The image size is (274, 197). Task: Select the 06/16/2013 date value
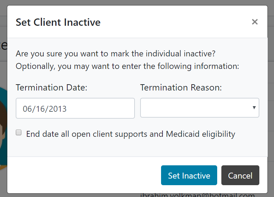pos(45,109)
